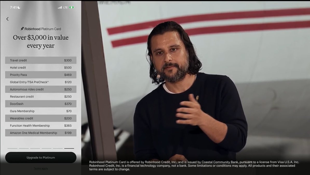Viewport: 310px width, 175px height.
Task: Tap the battery charging icon
Action: [71, 8]
